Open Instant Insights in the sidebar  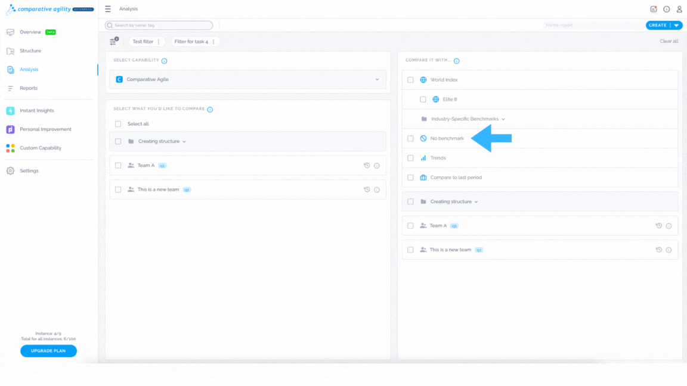pyautogui.click(x=37, y=111)
